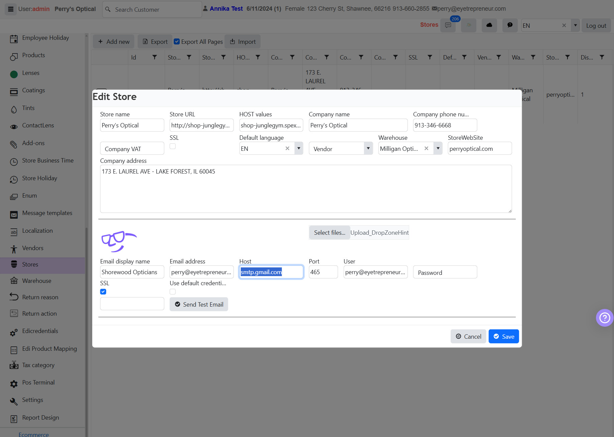Image resolution: width=614 pixels, height=437 pixels.
Task: Cancel the Edit Store dialog
Action: click(468, 336)
